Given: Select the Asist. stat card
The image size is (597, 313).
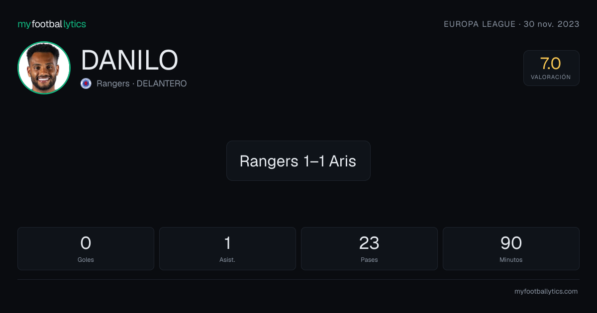Looking at the screenshot, I should point(227,248).
